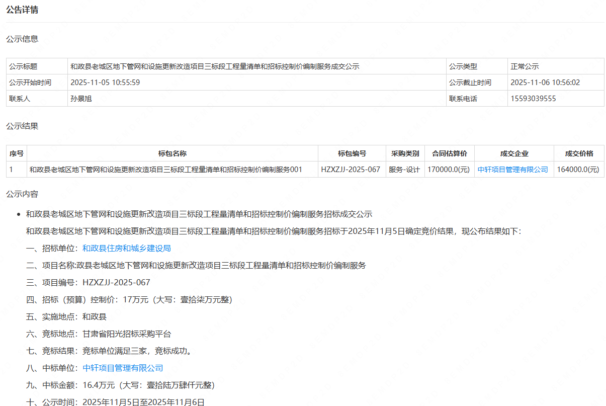The image size is (606, 406).
Task: Select HZXZJJ-2025-067 in the 标包编号 column
Action: 351,170
